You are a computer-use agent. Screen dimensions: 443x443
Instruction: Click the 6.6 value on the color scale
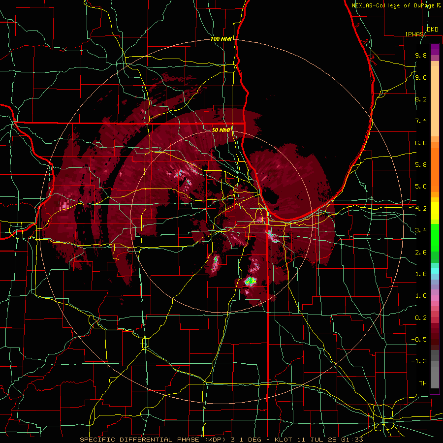[x=421, y=143]
